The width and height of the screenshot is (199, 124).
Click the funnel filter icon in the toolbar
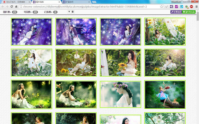coord(69,12)
